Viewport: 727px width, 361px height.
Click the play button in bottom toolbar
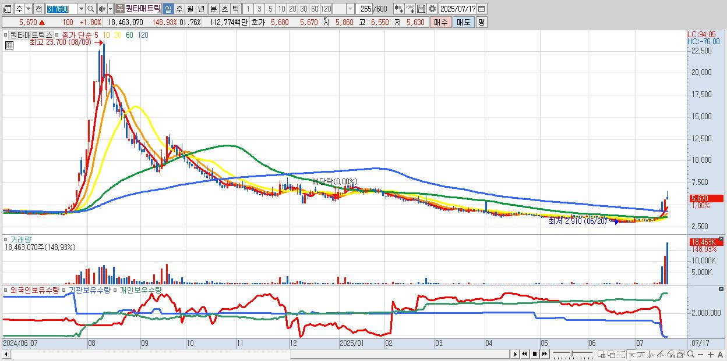click(516, 354)
